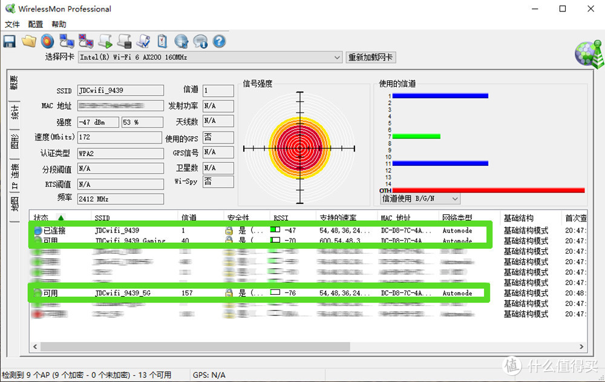Click the globe website toolbar icon
The image size is (605, 382).
click(181, 41)
